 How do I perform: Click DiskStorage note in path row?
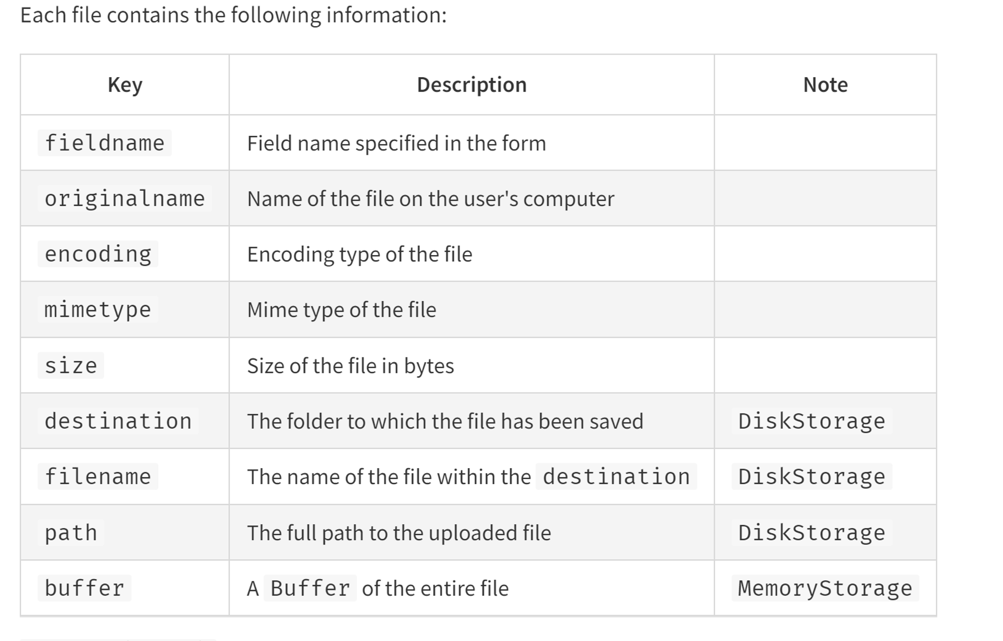811,532
